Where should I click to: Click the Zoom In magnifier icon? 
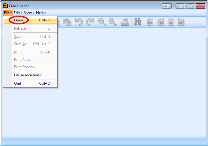[x=102, y=22]
